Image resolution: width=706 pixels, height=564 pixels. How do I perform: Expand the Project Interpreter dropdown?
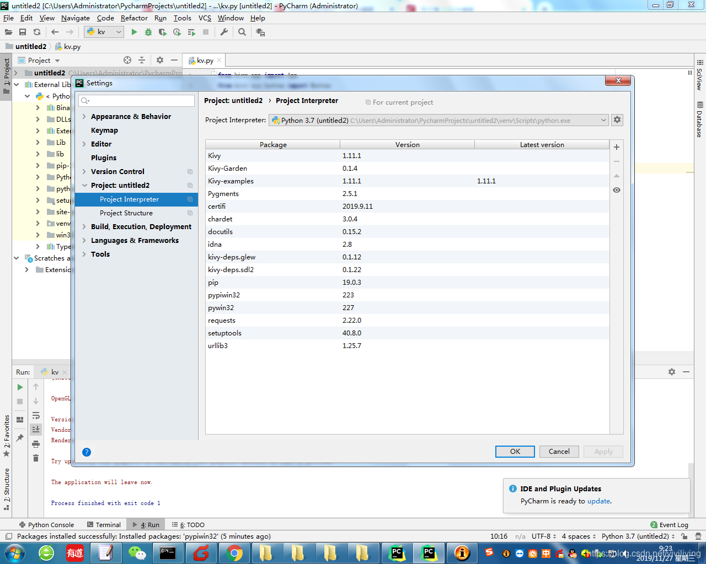(x=605, y=120)
